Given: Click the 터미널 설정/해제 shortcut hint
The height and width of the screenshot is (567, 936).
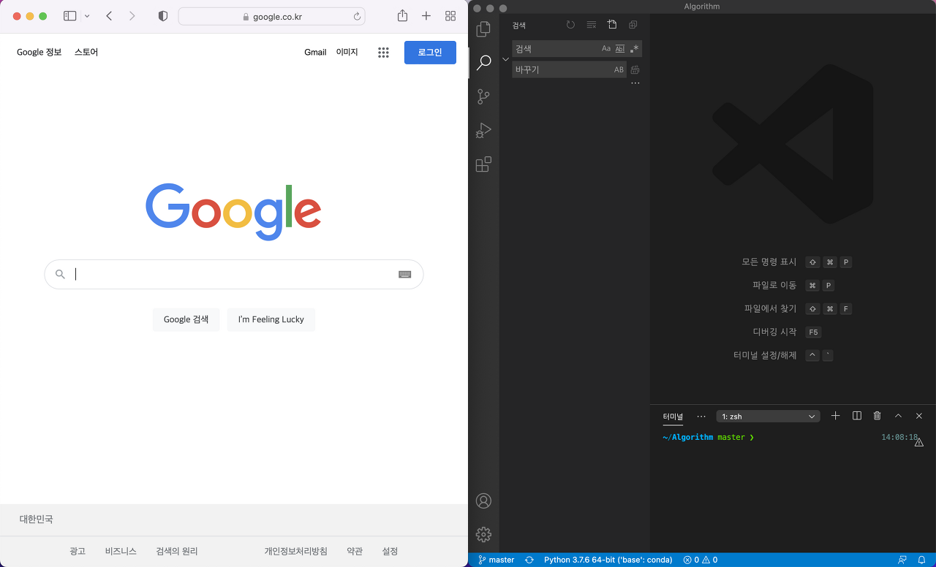Looking at the screenshot, I should pos(765,355).
